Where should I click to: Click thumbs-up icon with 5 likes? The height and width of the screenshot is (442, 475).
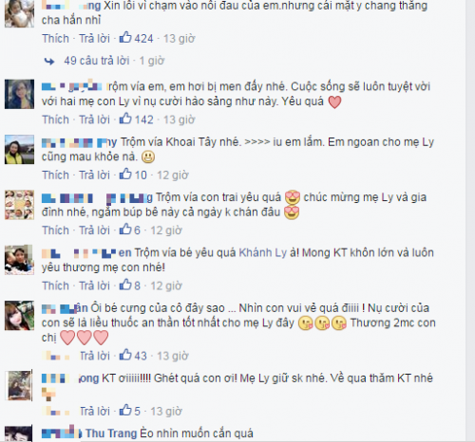click(125, 411)
